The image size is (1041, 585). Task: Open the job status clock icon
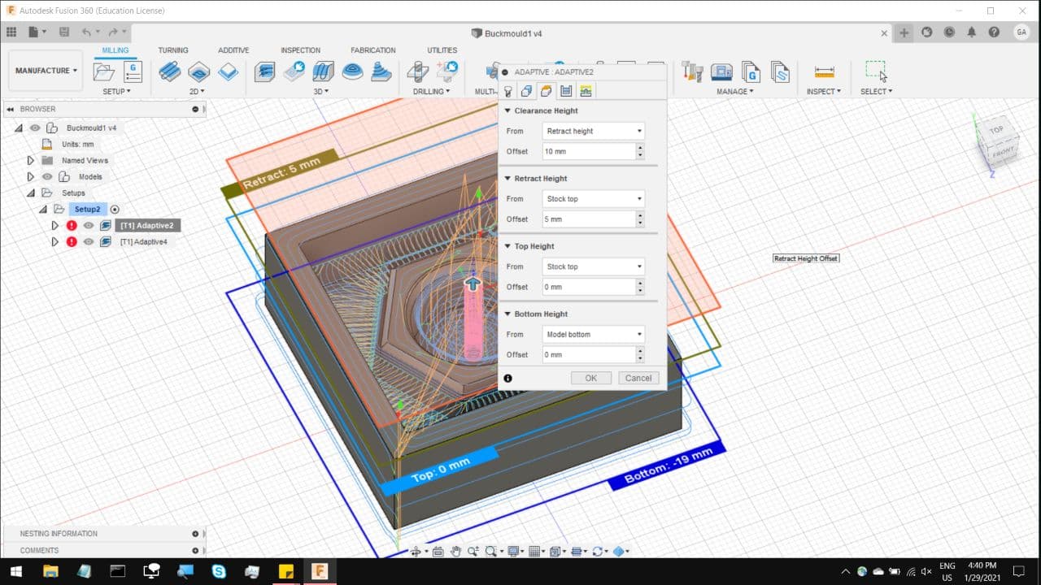[949, 32]
